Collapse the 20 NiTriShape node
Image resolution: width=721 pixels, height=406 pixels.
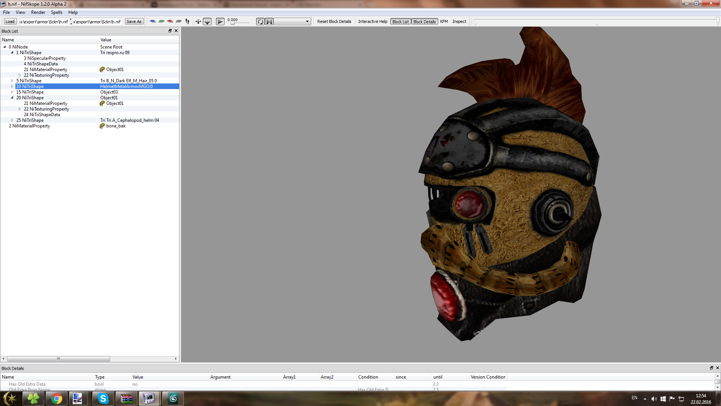12,98
